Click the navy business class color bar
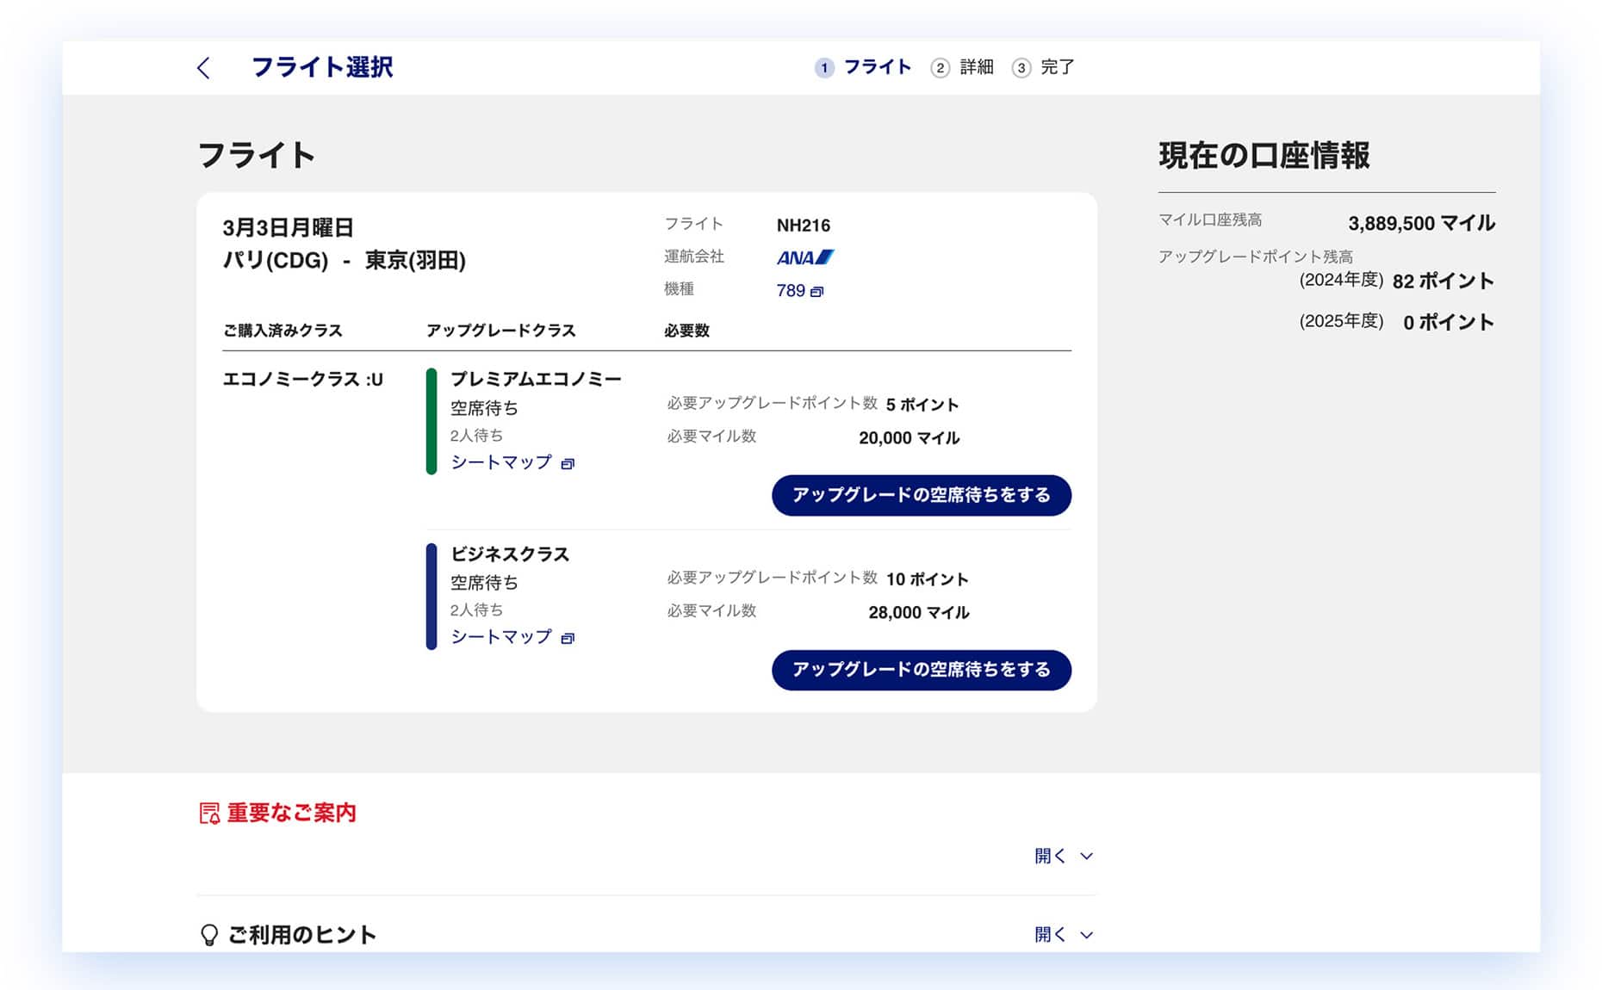This screenshot has height=990, width=1602. point(432,596)
